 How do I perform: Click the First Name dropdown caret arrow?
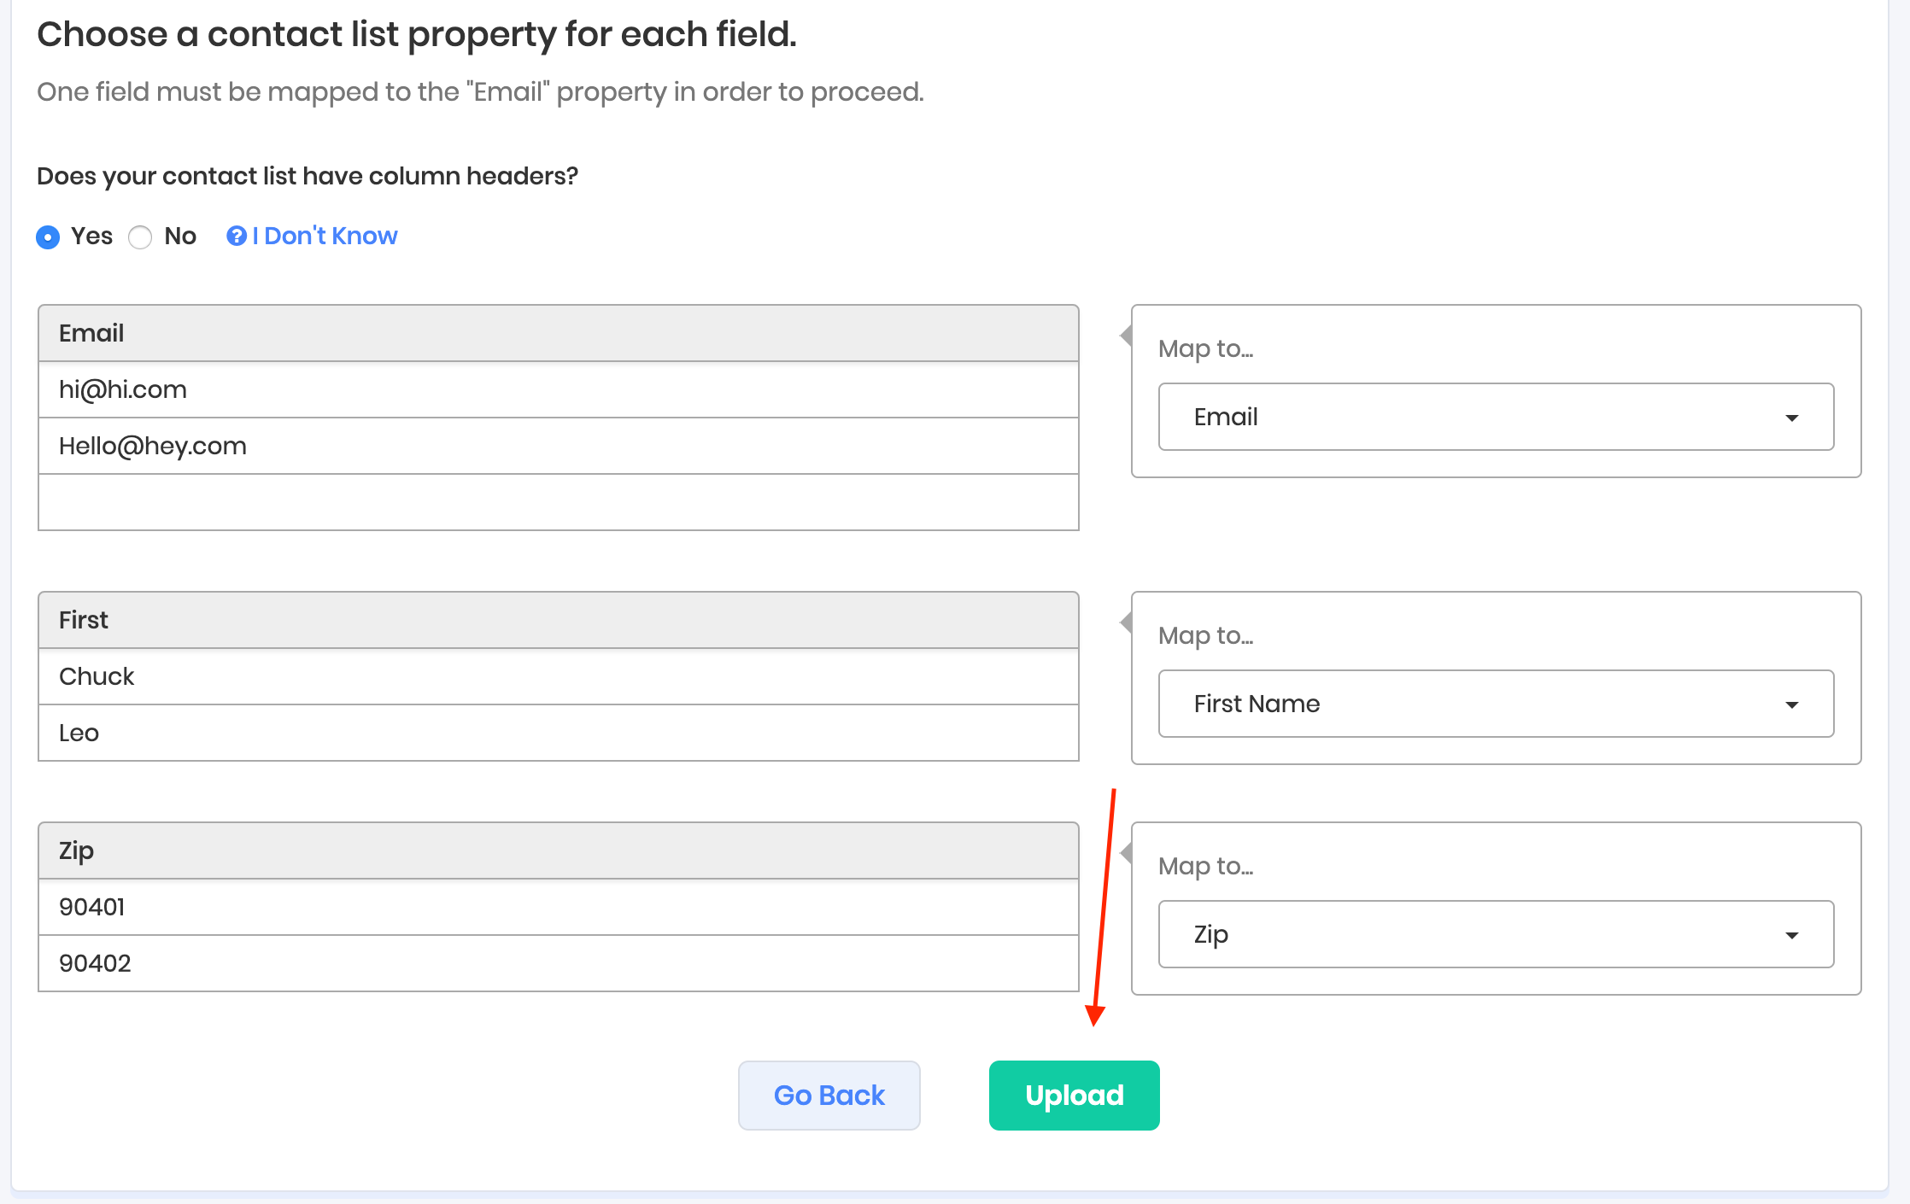(x=1791, y=704)
